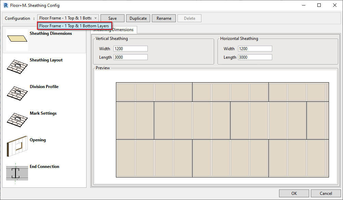Select the Opening wall icon
Viewport: 343px width, 200px height.
[17, 146]
